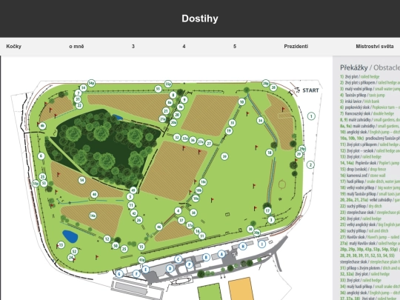Image resolution: width=400 pixels, height=300 pixels.
Task: Click obstacle marker 15 on the map
Action: tap(141, 247)
